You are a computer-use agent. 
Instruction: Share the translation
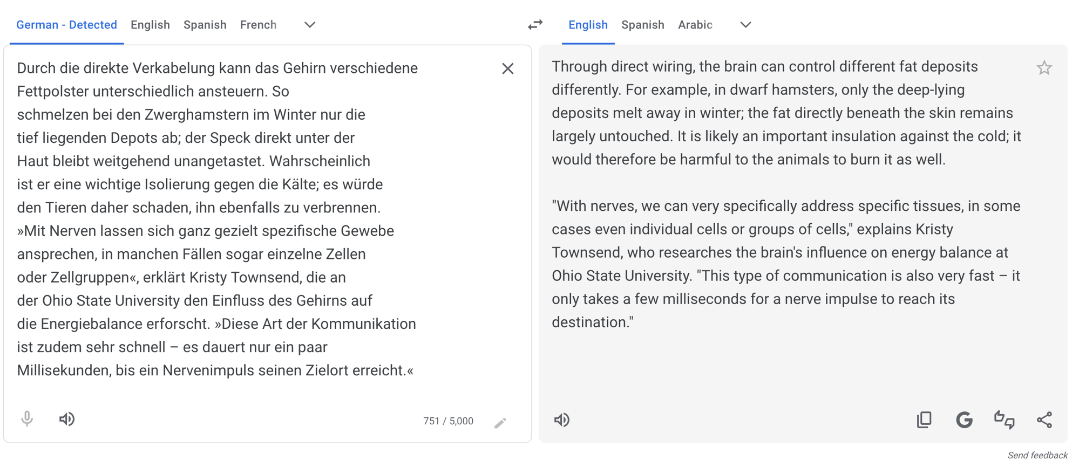point(1044,419)
